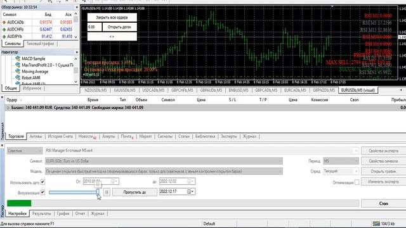Viewport: 406px width, 228px height.
Task: Open the tester Журнал tab
Action: tap(97, 214)
